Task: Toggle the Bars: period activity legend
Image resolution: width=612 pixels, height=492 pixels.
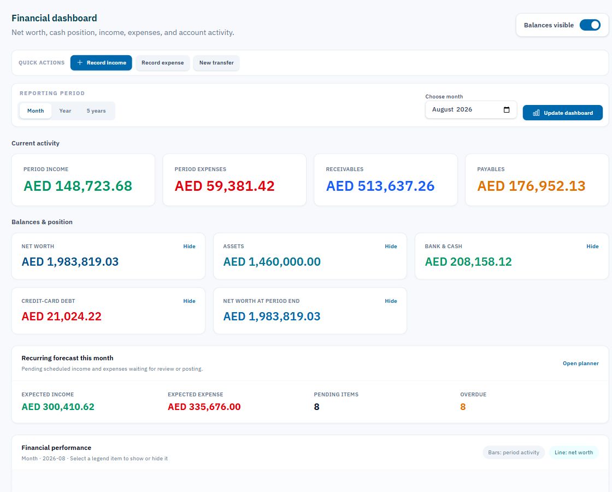Action: point(514,453)
